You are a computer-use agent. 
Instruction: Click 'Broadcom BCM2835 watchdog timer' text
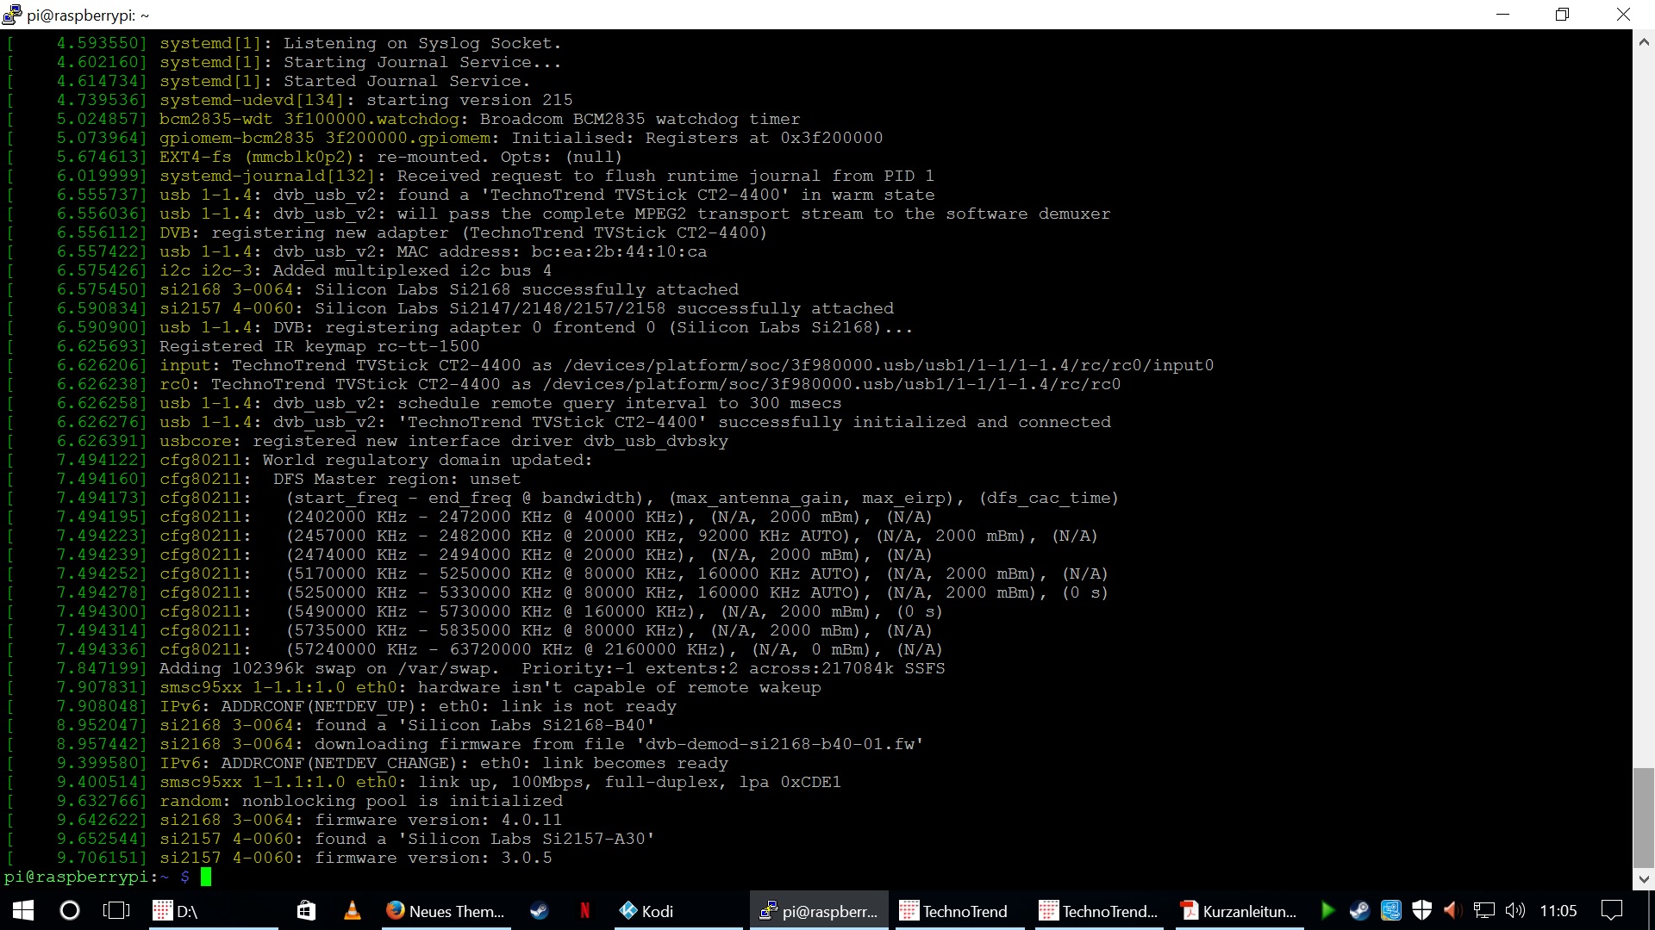640,119
